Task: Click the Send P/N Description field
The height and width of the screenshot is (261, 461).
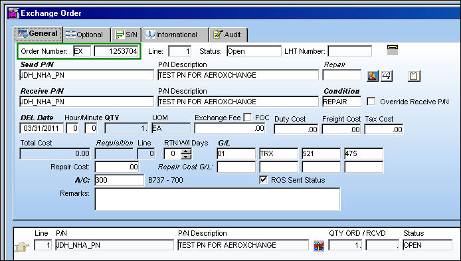Action: pyautogui.click(x=238, y=75)
